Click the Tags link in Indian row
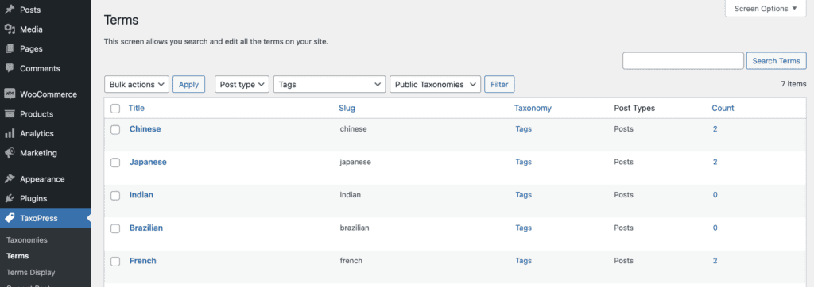This screenshot has height=287, width=814. click(523, 195)
